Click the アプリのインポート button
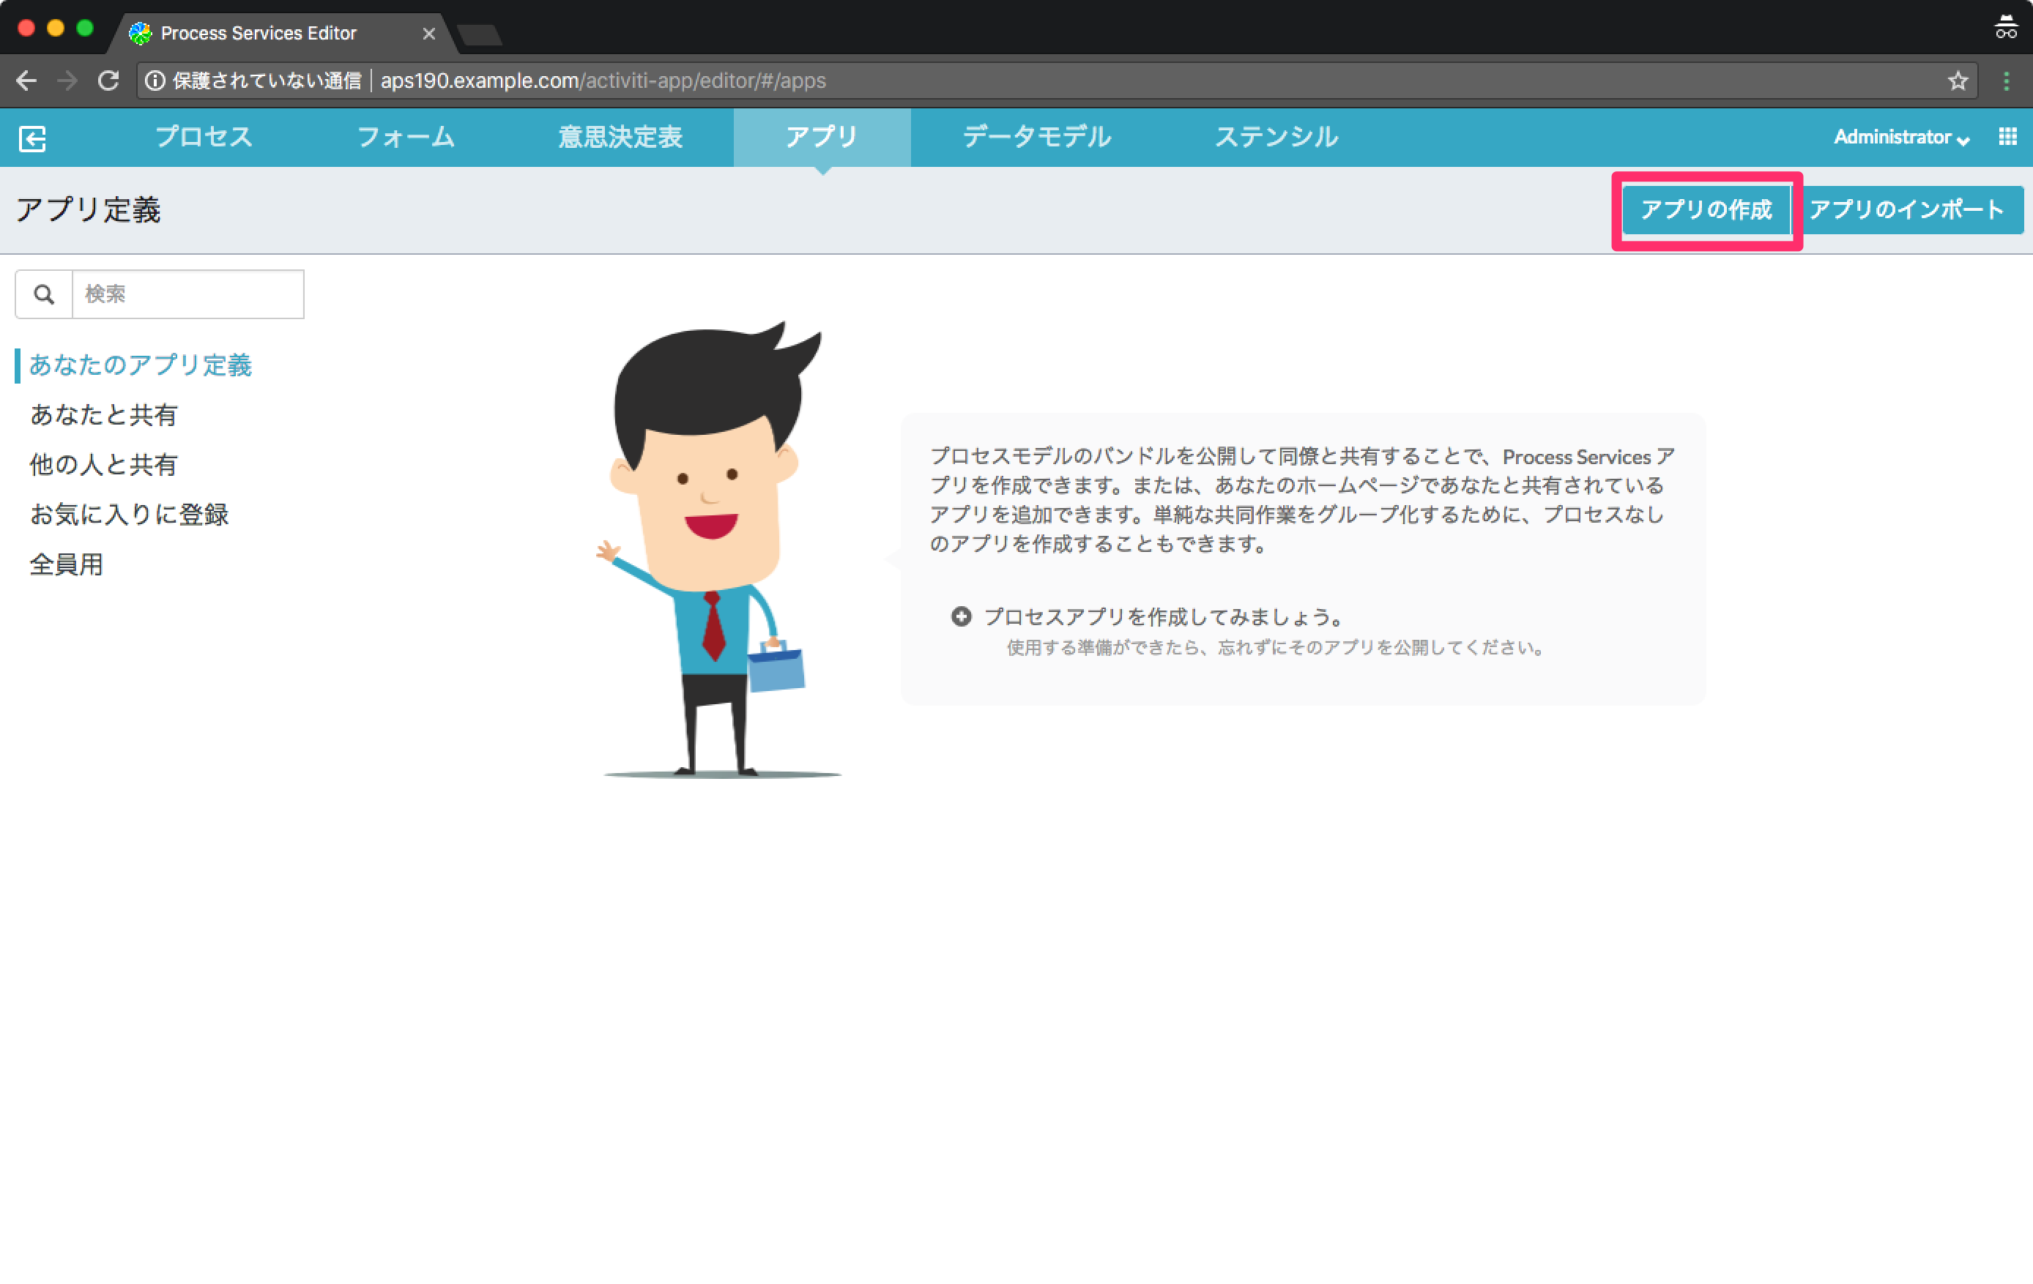The height and width of the screenshot is (1284, 2033). tap(1906, 209)
